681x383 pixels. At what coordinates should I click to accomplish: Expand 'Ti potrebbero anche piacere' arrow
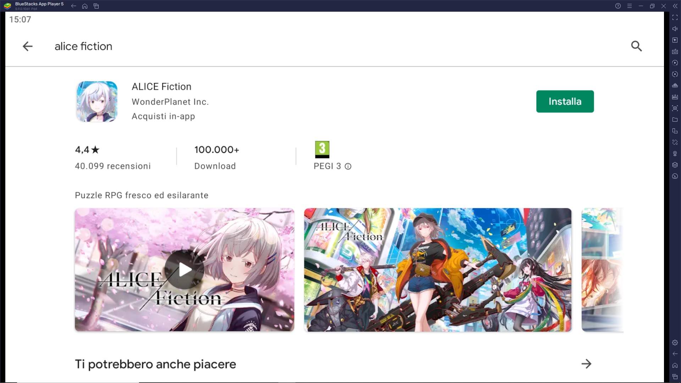586,364
